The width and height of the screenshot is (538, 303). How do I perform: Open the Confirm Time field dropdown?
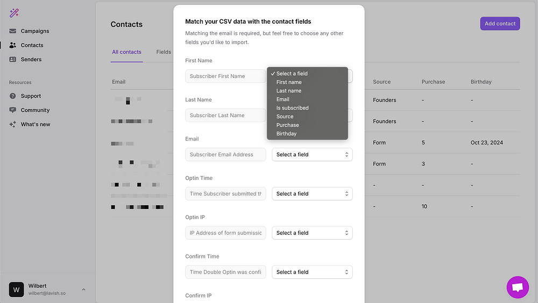312,272
